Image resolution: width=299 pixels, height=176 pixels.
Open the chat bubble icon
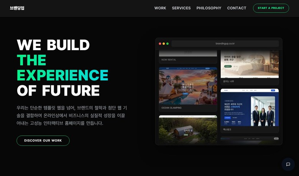pyautogui.click(x=288, y=164)
